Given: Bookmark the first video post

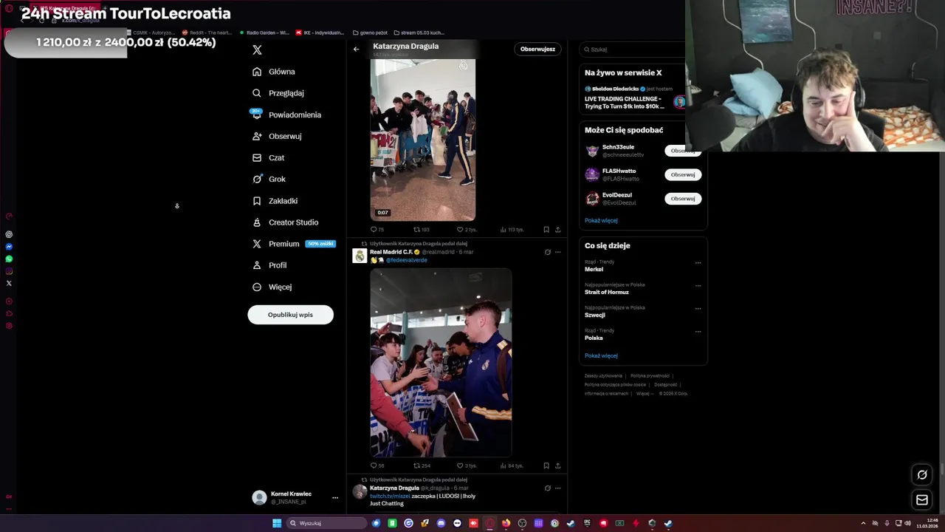Looking at the screenshot, I should coord(546,230).
